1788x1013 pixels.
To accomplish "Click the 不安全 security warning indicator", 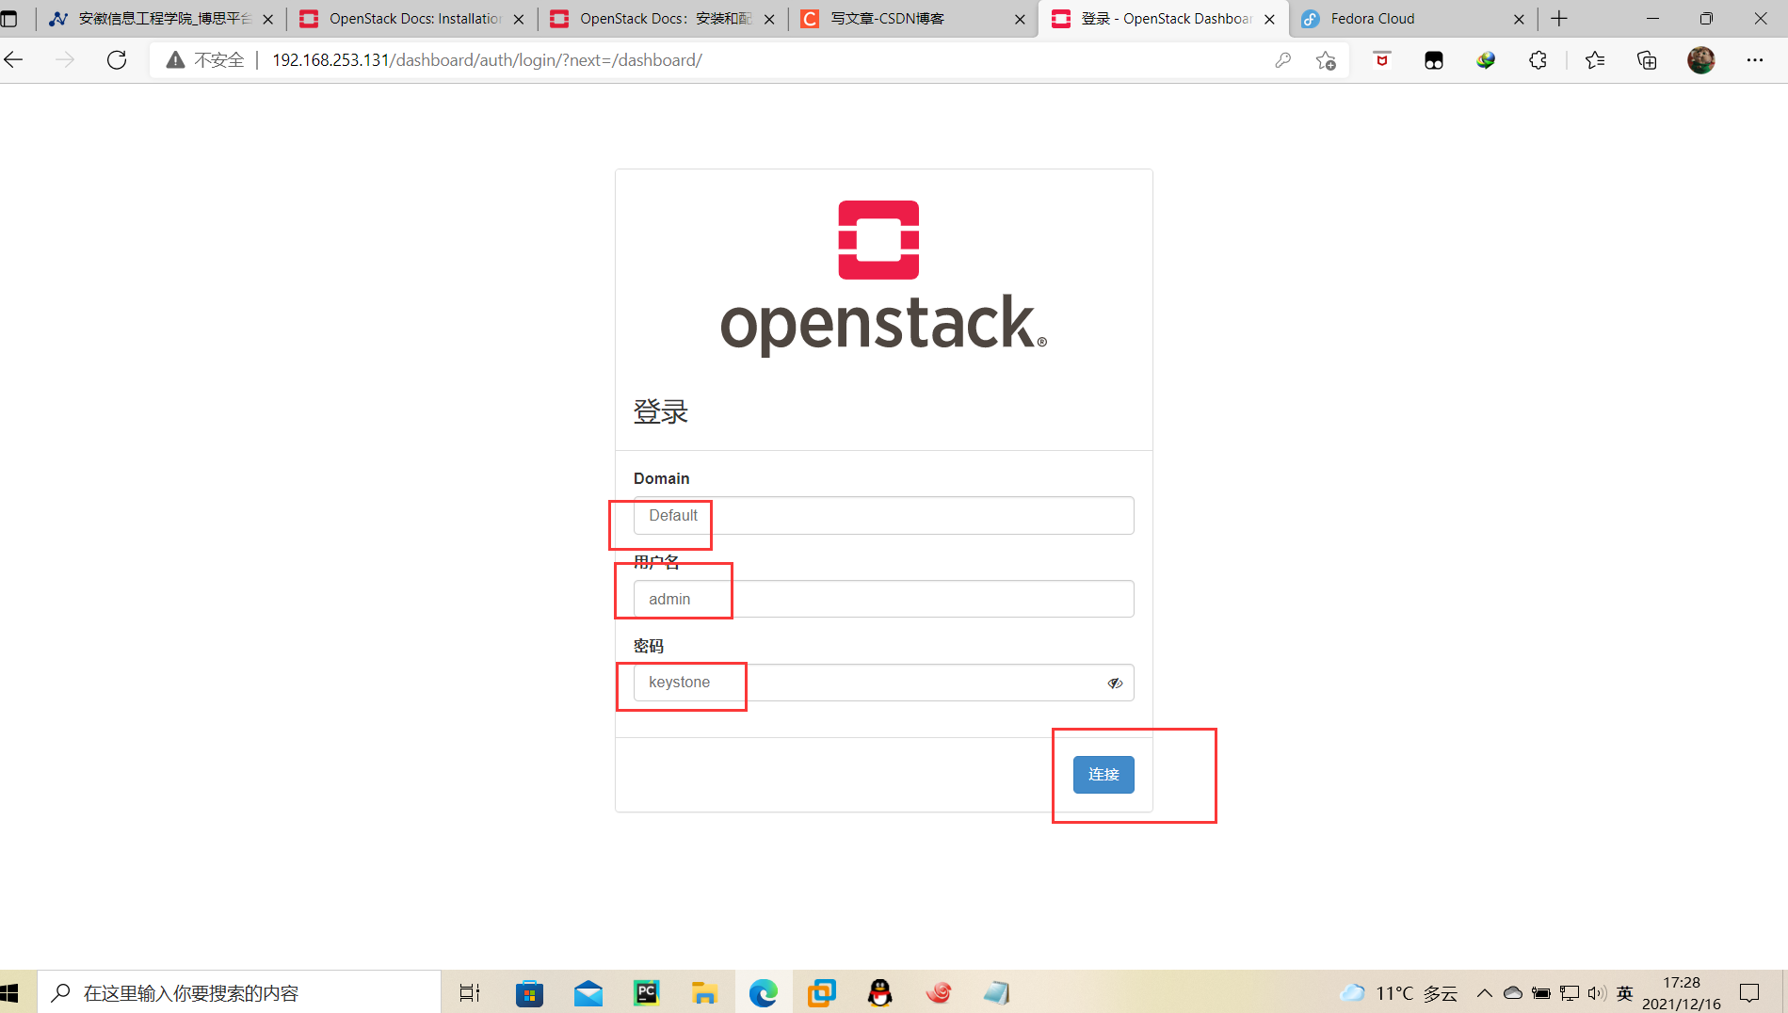I will (205, 60).
